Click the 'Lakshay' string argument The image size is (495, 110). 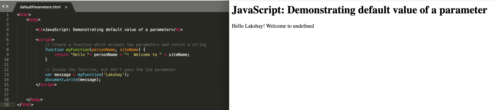tap(114, 75)
